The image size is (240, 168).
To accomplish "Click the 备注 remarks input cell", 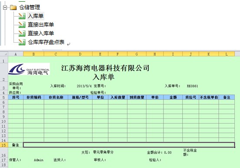I will click(129, 145).
